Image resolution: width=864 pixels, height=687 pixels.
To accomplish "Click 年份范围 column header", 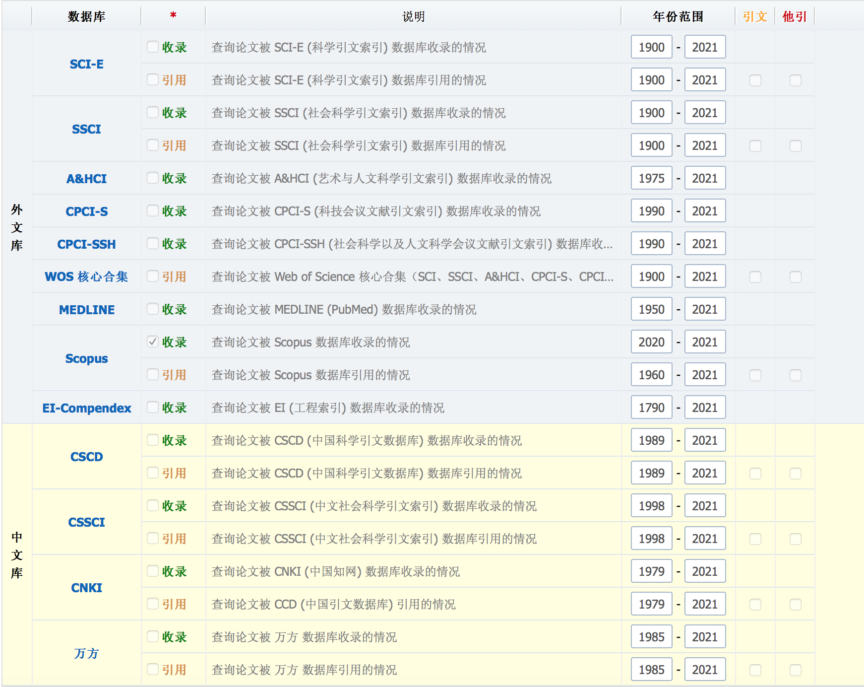I will point(678,16).
